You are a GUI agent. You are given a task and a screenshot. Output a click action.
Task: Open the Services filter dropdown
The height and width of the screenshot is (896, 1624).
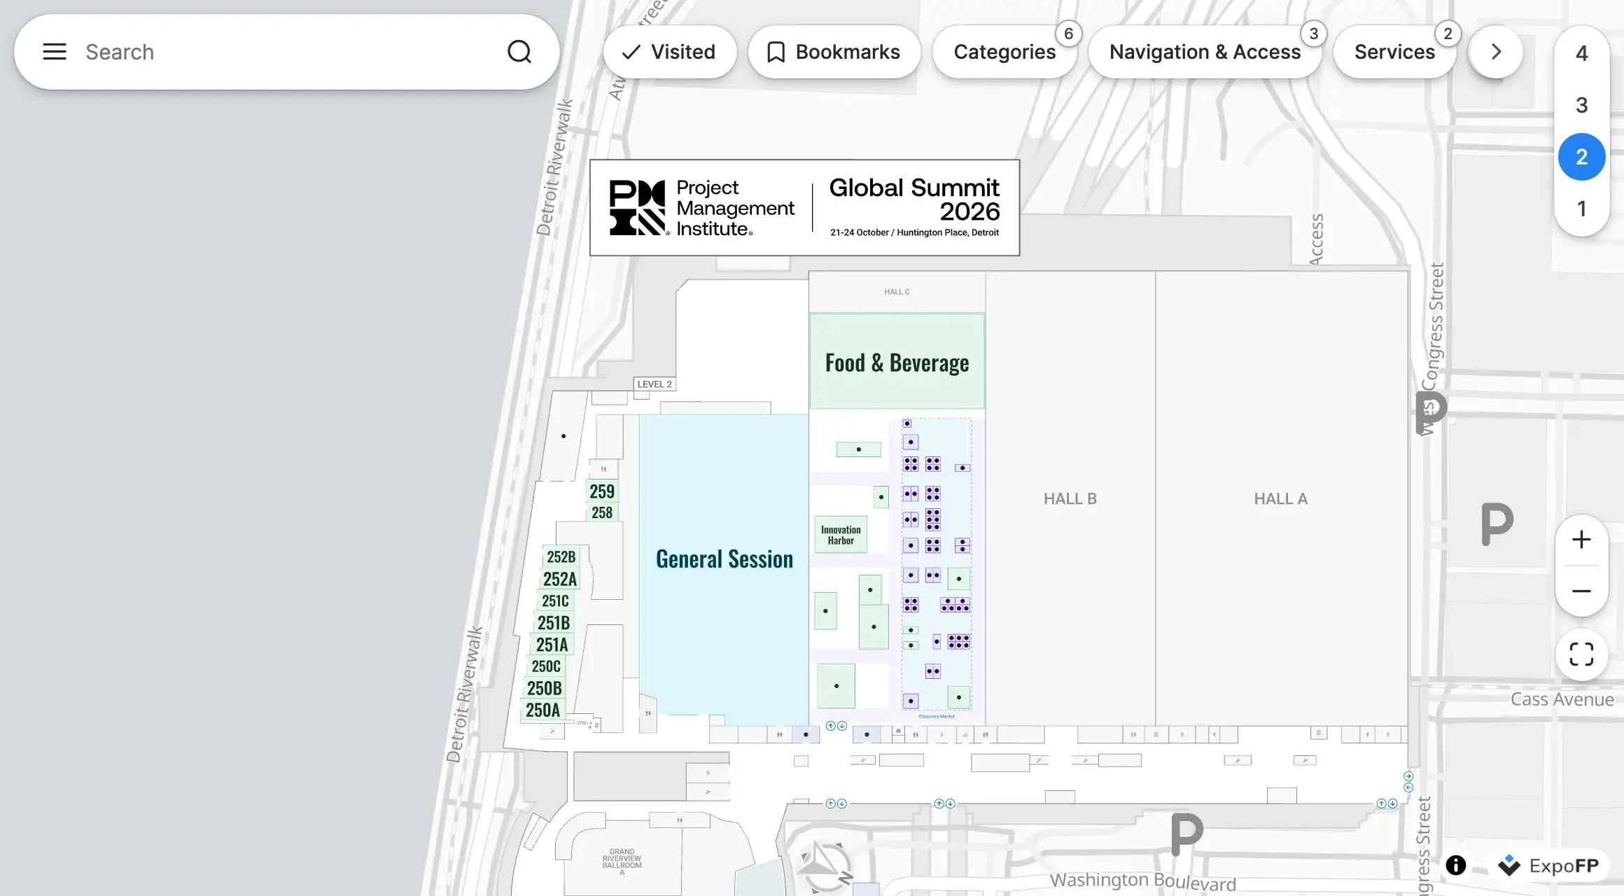(x=1394, y=52)
